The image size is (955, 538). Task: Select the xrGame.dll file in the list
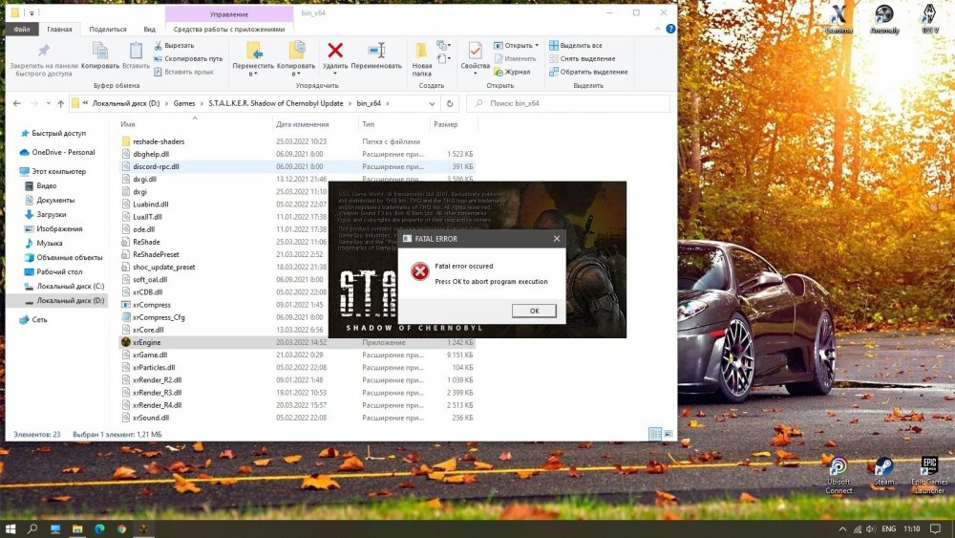click(x=150, y=355)
